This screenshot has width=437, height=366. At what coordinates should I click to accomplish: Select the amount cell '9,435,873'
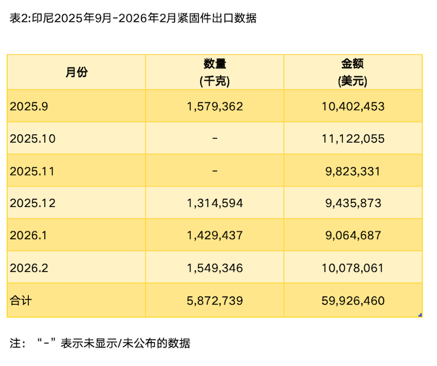tap(353, 203)
